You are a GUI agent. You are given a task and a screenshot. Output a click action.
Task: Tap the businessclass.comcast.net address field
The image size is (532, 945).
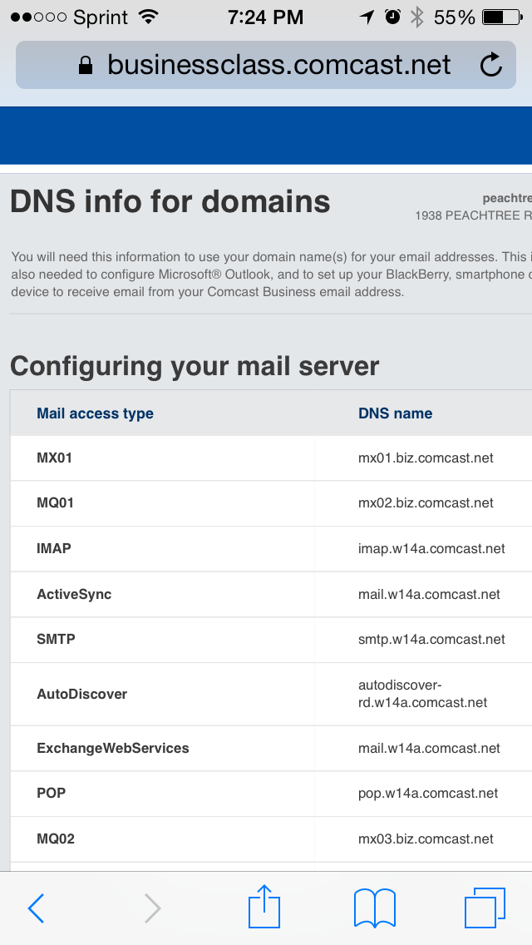point(266,65)
